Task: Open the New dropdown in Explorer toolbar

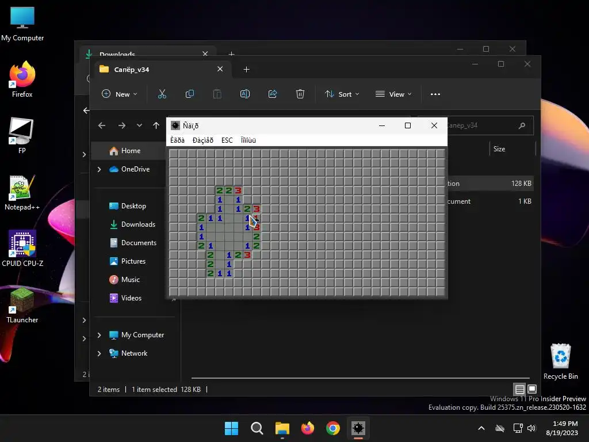Action: click(120, 94)
